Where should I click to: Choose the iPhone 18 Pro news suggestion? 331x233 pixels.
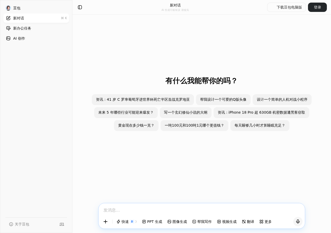(261, 113)
